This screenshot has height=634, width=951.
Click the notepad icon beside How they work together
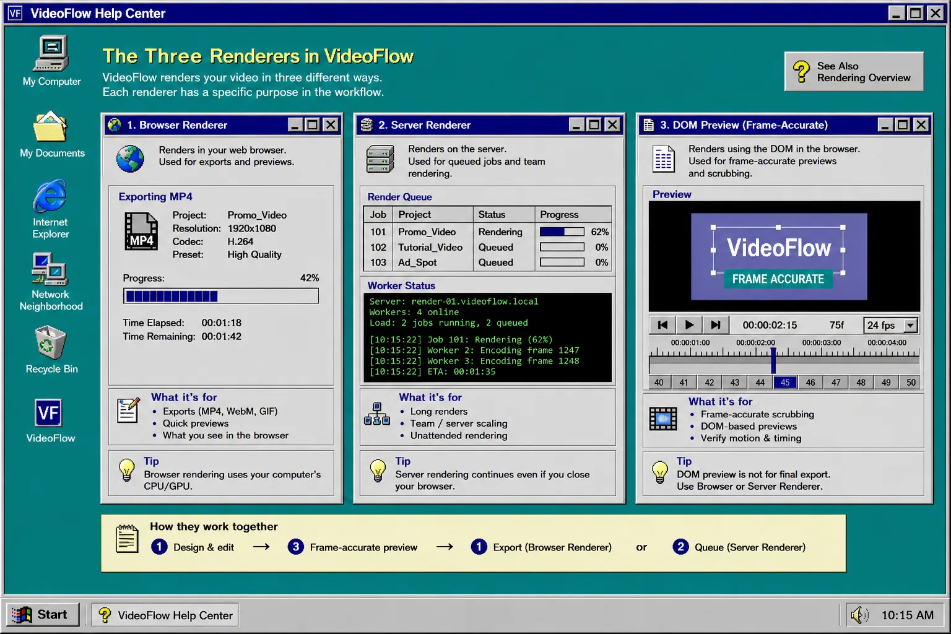pyautogui.click(x=127, y=539)
